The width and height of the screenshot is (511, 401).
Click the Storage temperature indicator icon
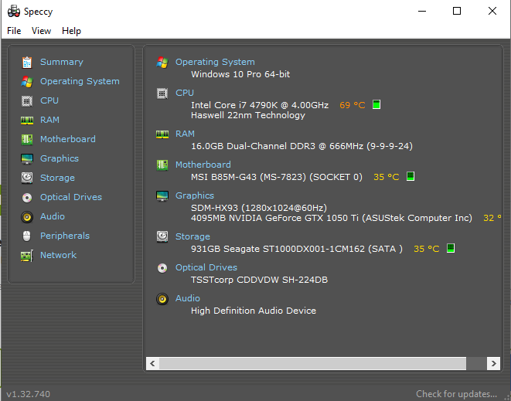(451, 249)
